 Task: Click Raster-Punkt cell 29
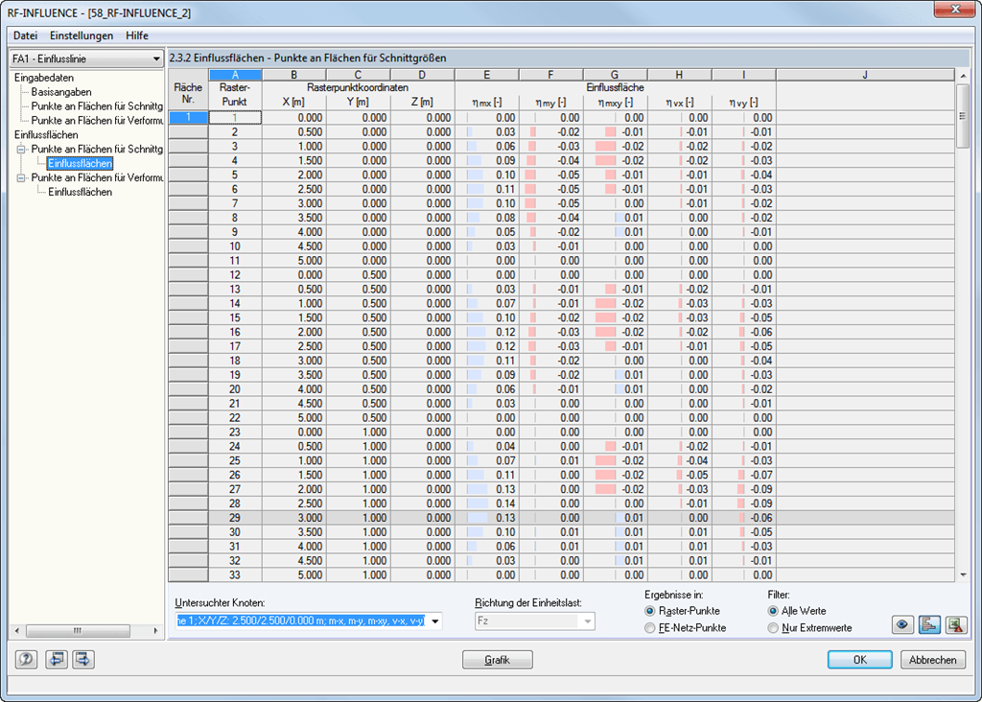click(235, 518)
